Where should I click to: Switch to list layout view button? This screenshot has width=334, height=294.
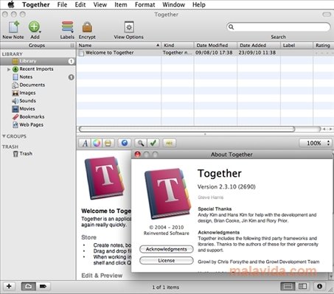pyautogui.click(x=288, y=286)
